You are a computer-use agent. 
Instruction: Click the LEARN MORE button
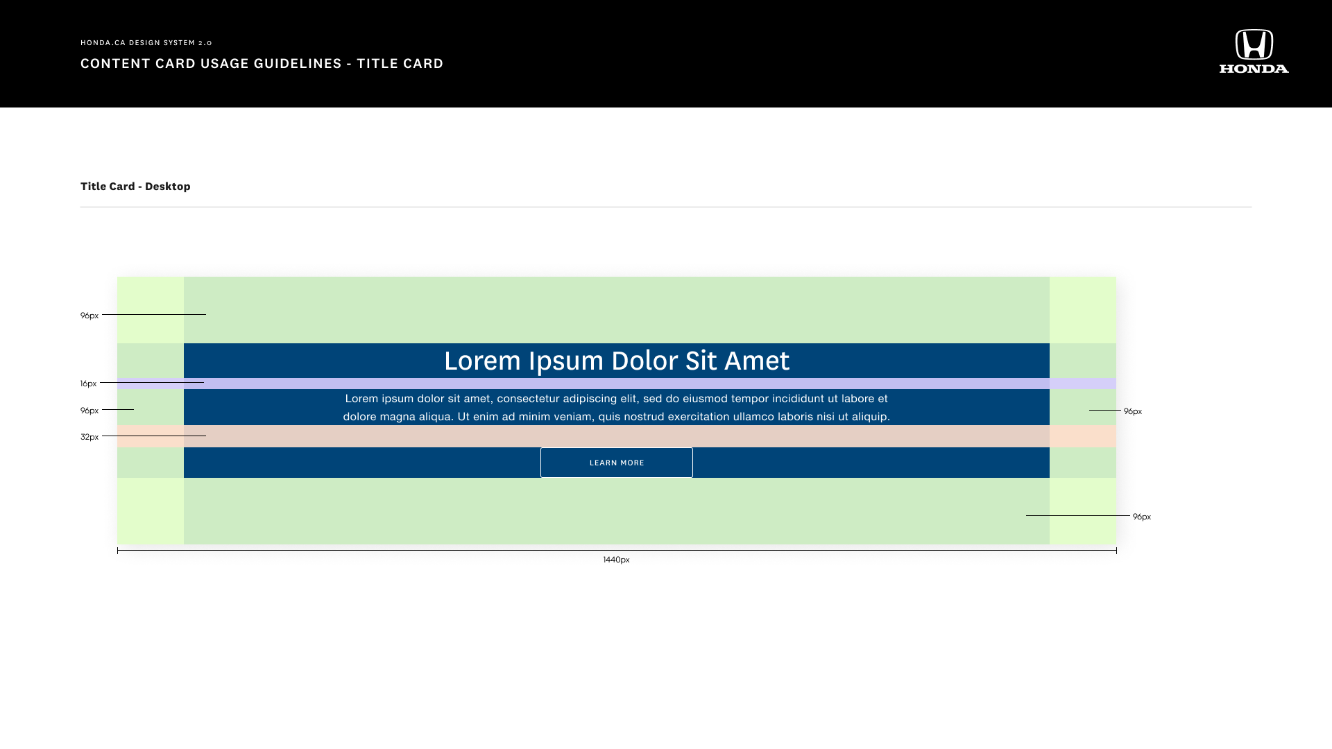[x=617, y=463]
